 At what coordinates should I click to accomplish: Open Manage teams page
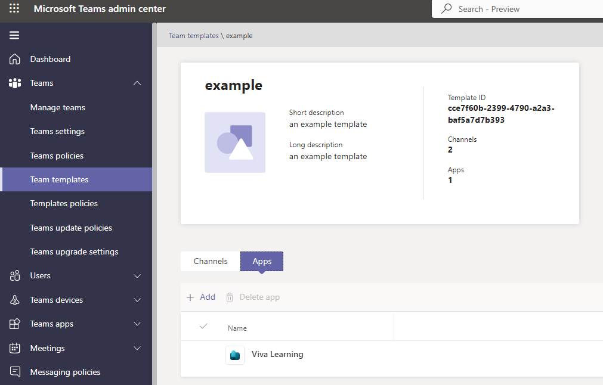coord(58,108)
